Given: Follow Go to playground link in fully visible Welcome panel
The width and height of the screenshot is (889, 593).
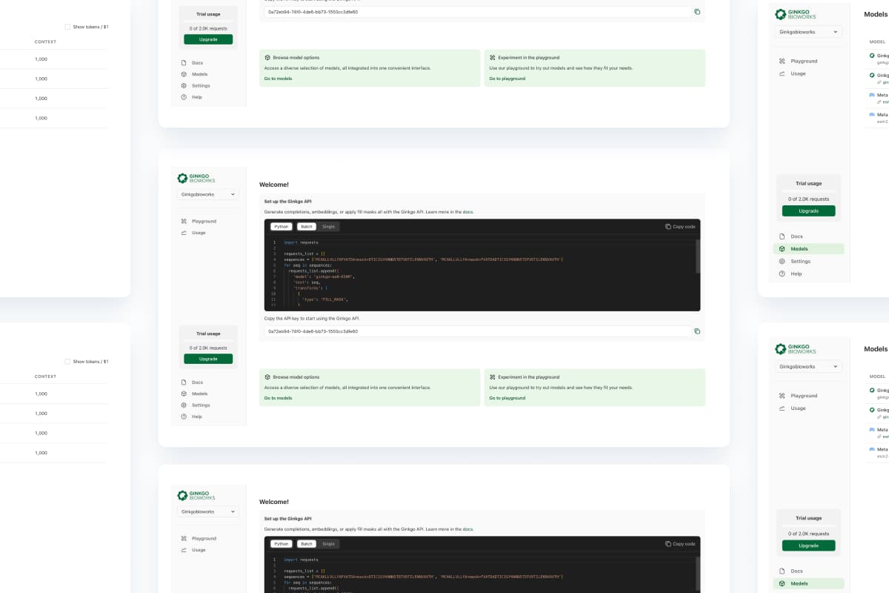Looking at the screenshot, I should click(507, 398).
